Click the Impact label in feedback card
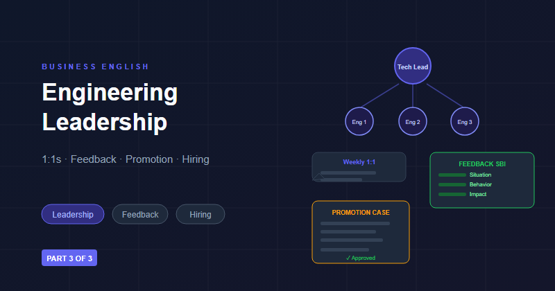 pyautogui.click(x=478, y=194)
